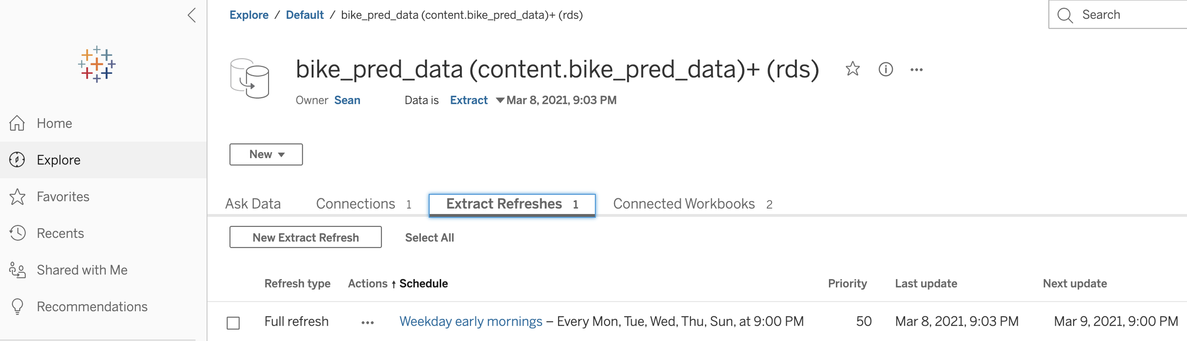1187x341 pixels.
Task: Open the Extract dropdown arrow
Action: click(500, 100)
